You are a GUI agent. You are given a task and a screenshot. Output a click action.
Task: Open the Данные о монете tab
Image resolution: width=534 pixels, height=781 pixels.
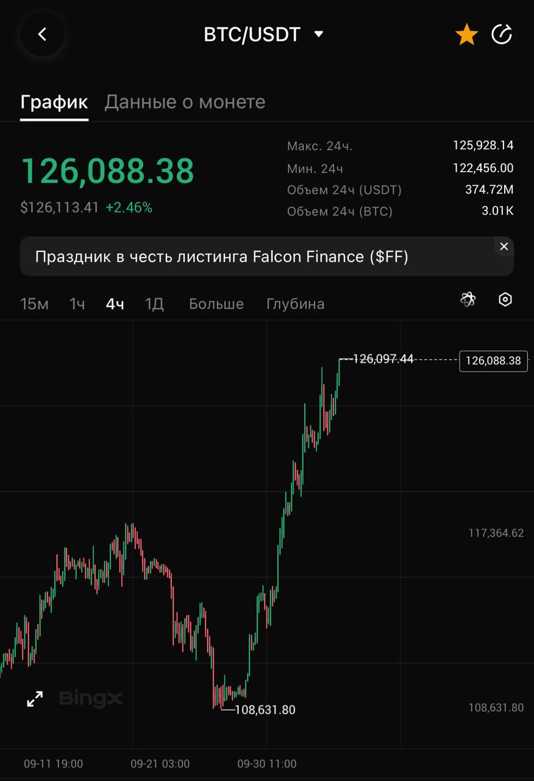click(185, 102)
